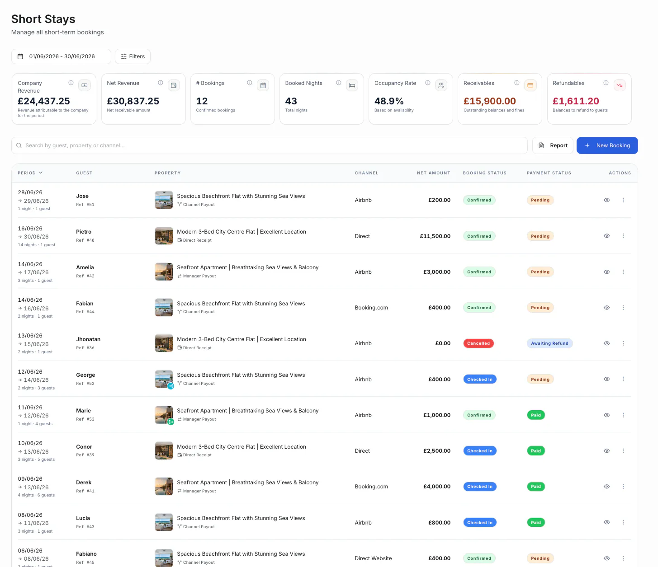Open actions menu for Conor's booking
The width and height of the screenshot is (658, 567).
(x=623, y=451)
